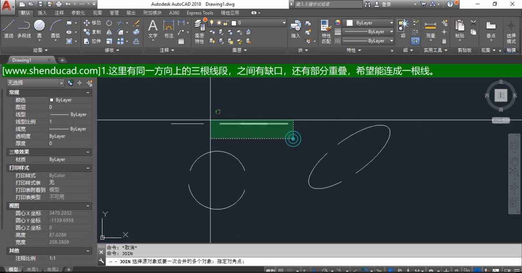The height and width of the screenshot is (273, 522).
Task: Click the Mirror icon in Modify panel
Action: tap(109, 32)
